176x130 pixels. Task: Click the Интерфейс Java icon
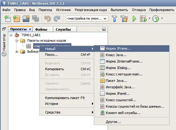pyautogui.click(x=102, y=87)
